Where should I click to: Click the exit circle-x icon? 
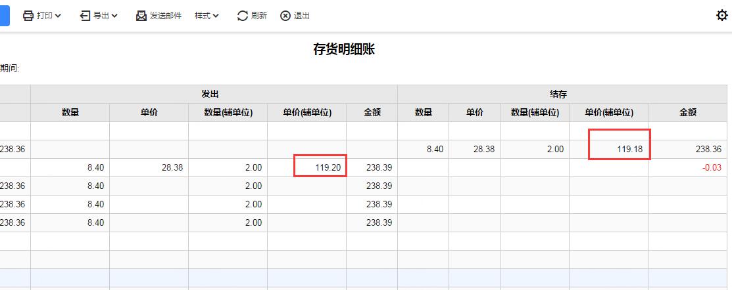285,16
